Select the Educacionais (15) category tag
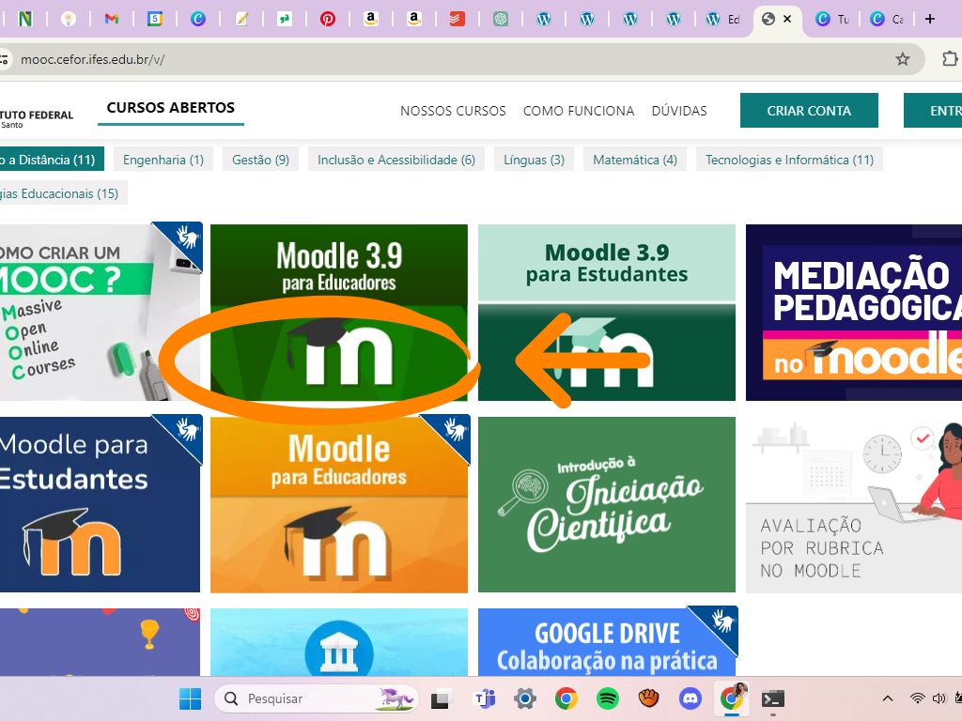The width and height of the screenshot is (962, 721). [x=63, y=193]
